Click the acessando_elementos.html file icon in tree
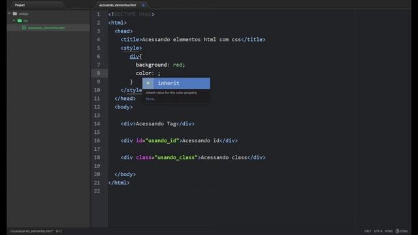Viewport: 418px width, 235px height. tap(24, 27)
